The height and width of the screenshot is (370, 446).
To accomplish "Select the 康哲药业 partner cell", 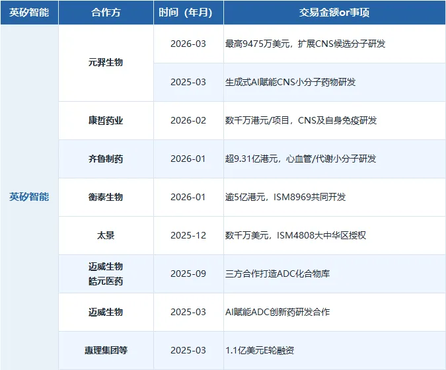I will (106, 121).
